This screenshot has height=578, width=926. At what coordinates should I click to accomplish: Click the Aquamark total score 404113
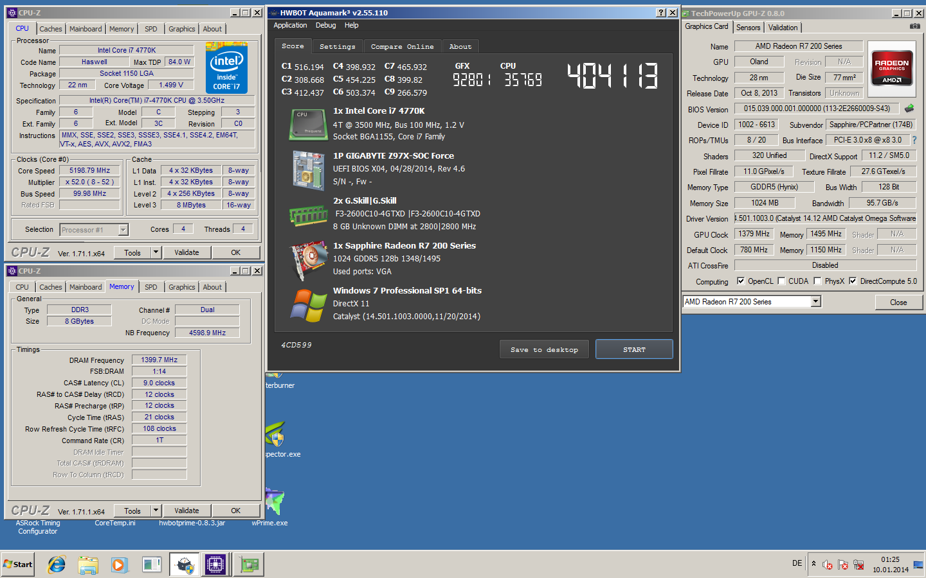pyautogui.click(x=613, y=76)
